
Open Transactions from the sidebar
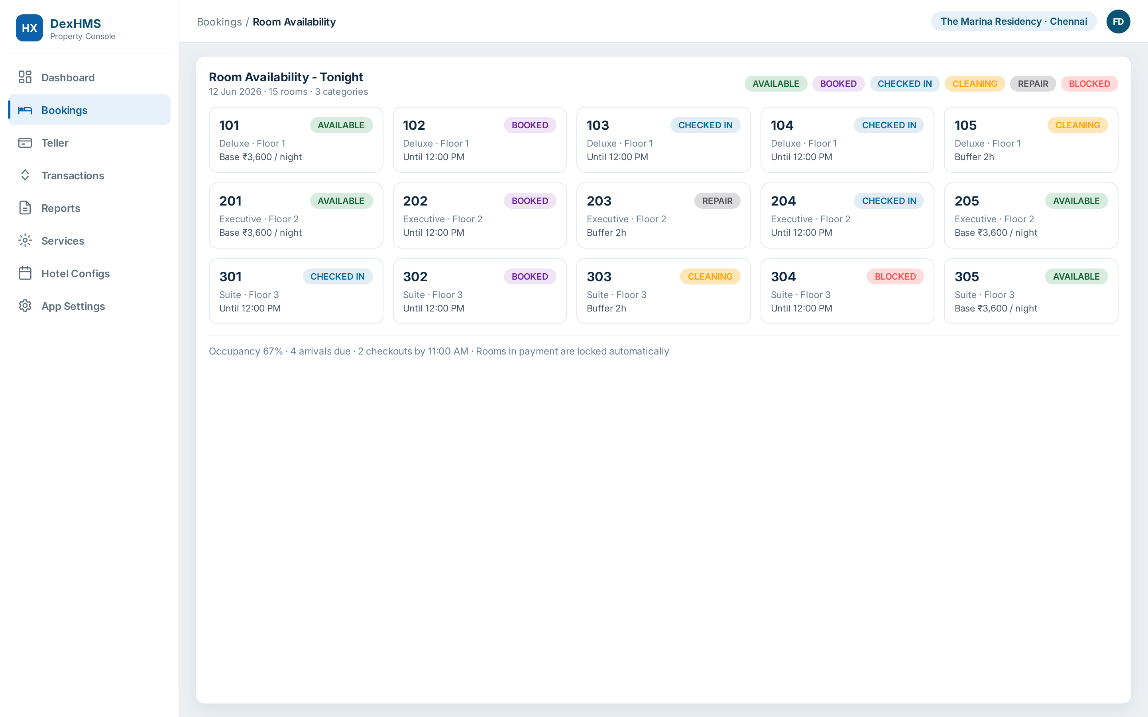pyautogui.click(x=89, y=175)
